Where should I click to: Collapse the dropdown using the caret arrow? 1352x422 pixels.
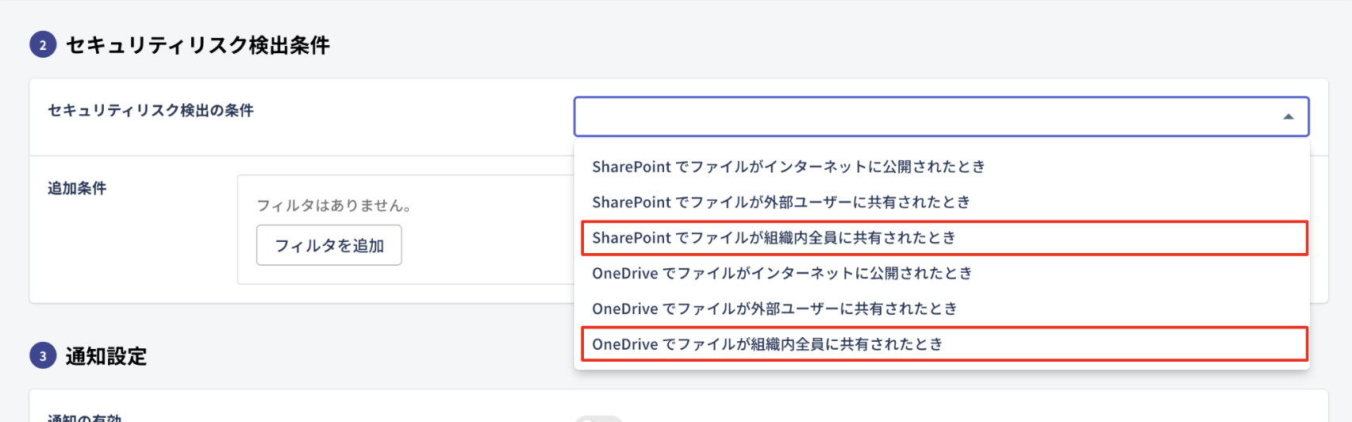click(1288, 117)
